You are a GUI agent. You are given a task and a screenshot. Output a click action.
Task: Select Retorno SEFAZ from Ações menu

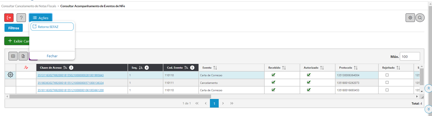[x=52, y=27]
